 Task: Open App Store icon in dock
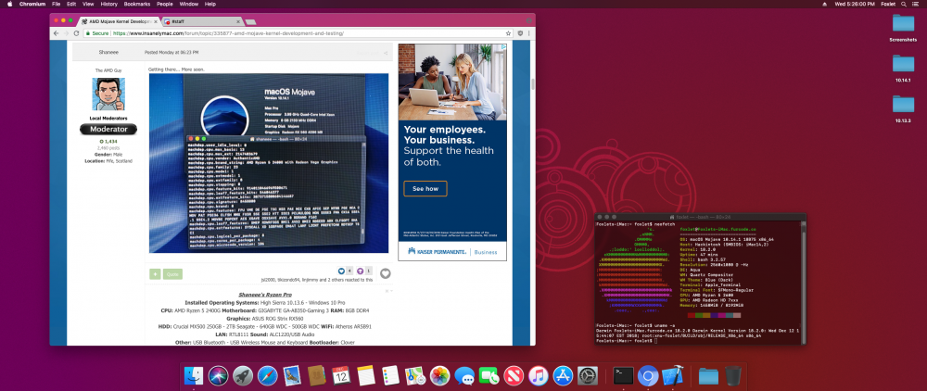point(563,375)
